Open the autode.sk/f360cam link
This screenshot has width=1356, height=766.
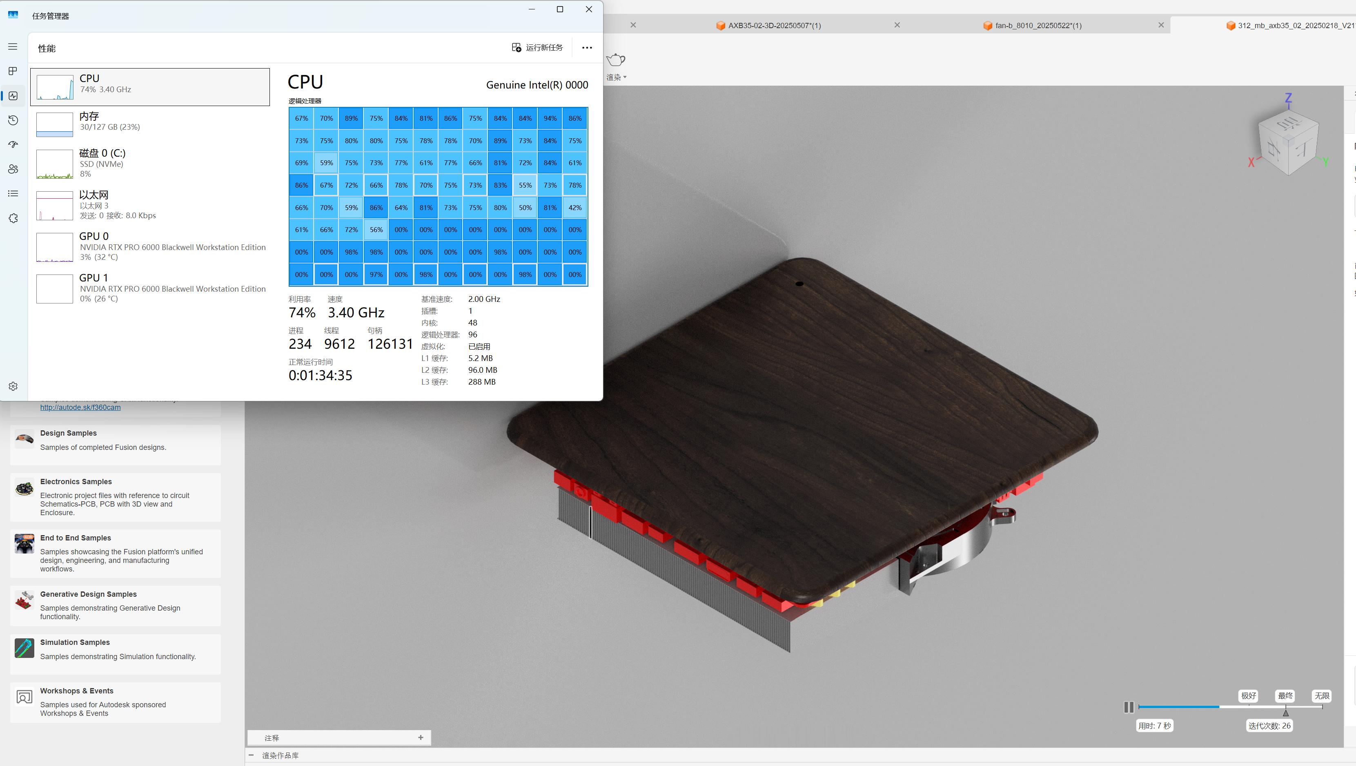click(80, 407)
